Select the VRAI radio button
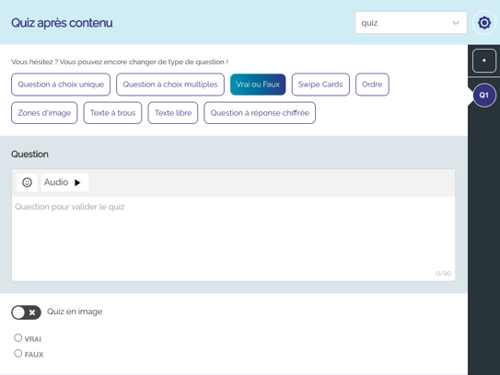This screenshot has height=375, width=500. (x=18, y=337)
